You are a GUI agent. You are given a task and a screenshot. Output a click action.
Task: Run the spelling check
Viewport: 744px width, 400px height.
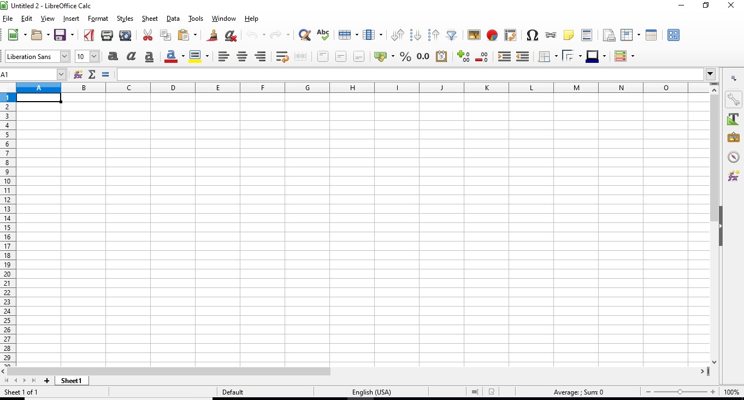coord(323,35)
